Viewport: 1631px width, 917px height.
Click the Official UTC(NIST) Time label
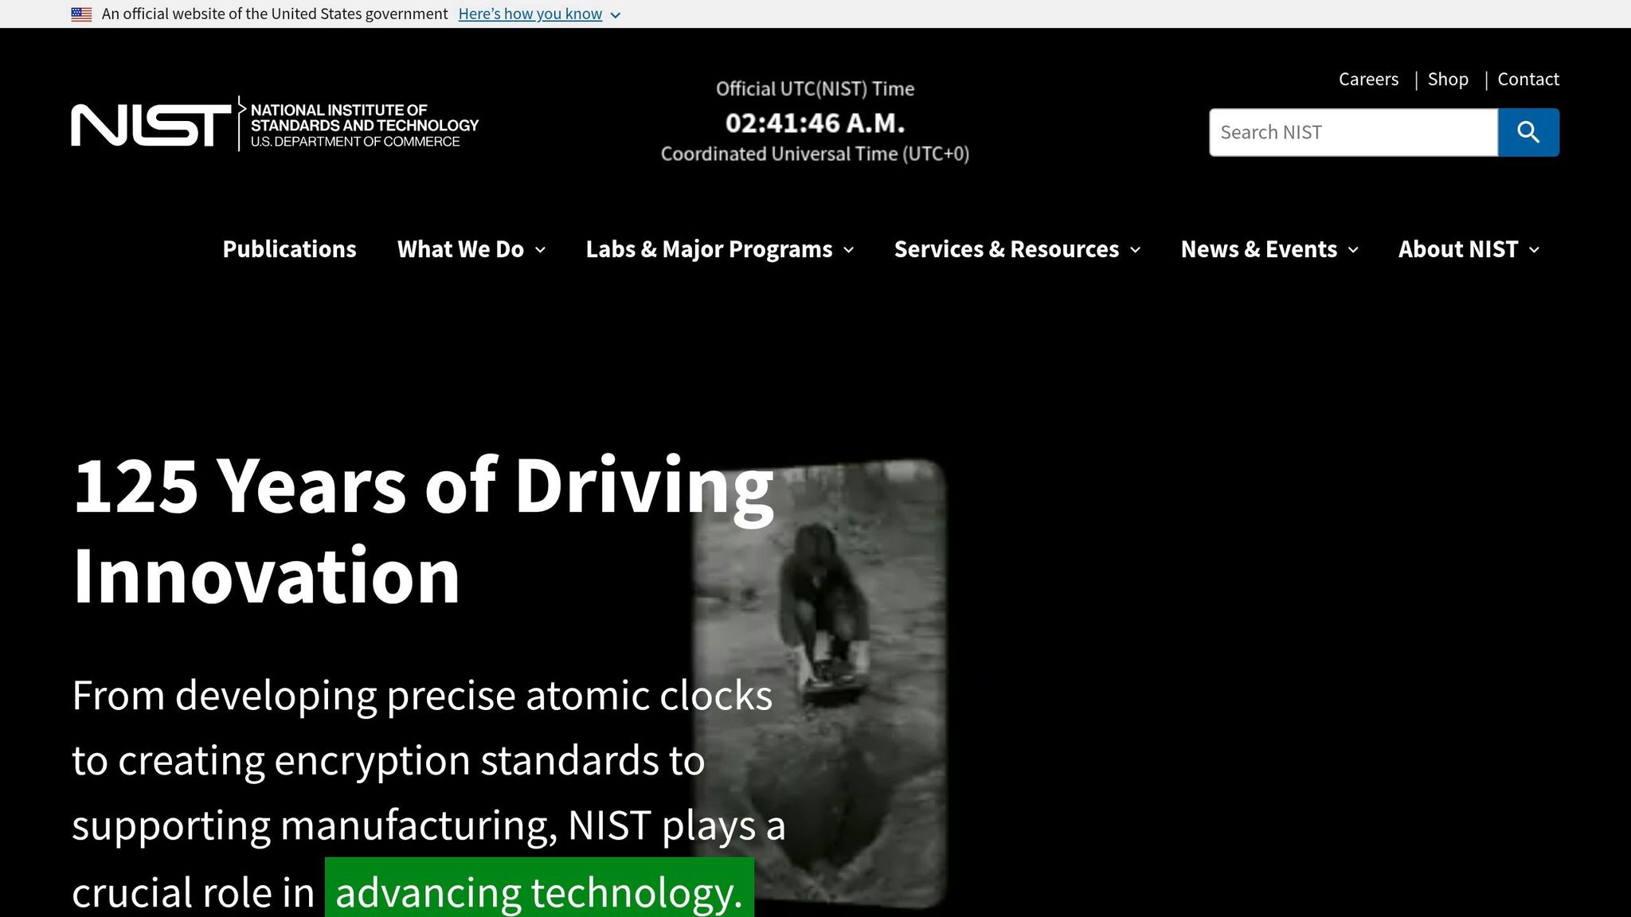pyautogui.click(x=815, y=88)
